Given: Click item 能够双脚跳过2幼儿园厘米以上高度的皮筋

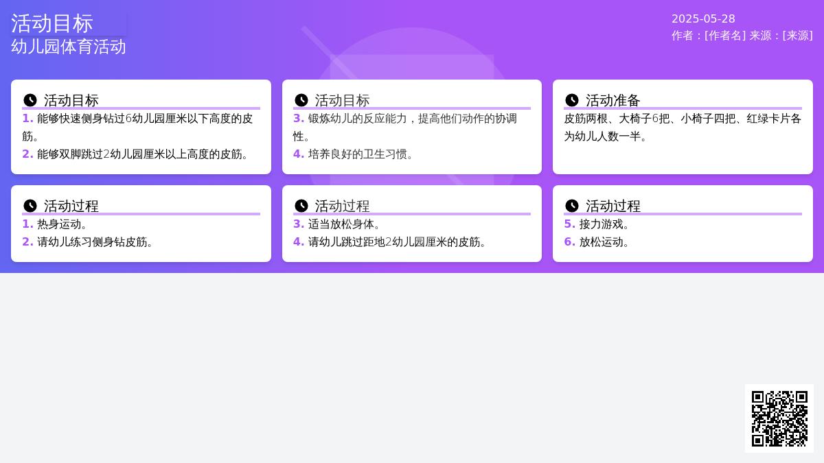Looking at the screenshot, I should [141, 154].
